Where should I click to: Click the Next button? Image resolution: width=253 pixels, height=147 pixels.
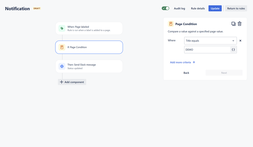[x=224, y=73]
